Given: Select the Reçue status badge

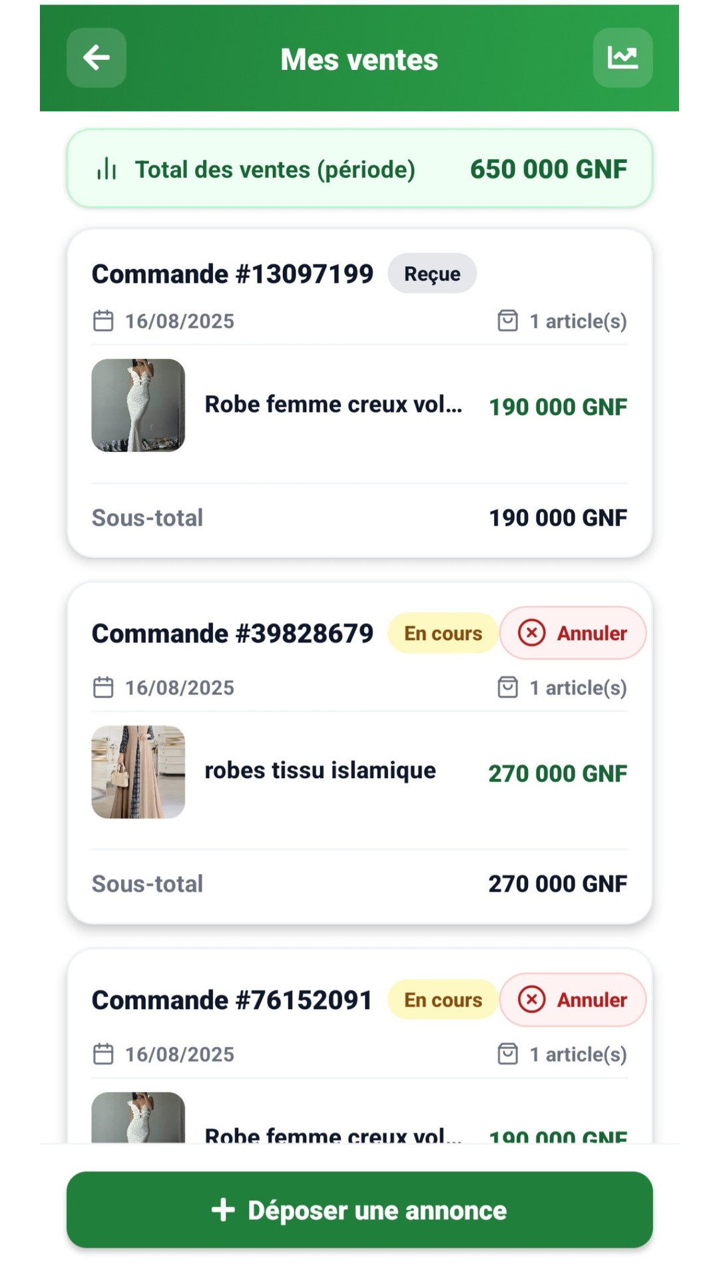Looking at the screenshot, I should pyautogui.click(x=432, y=274).
